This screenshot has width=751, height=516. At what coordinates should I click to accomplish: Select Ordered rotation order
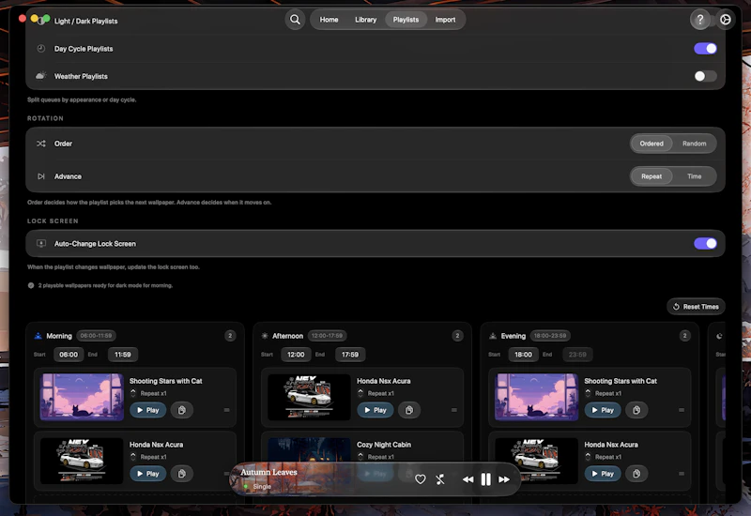click(651, 144)
